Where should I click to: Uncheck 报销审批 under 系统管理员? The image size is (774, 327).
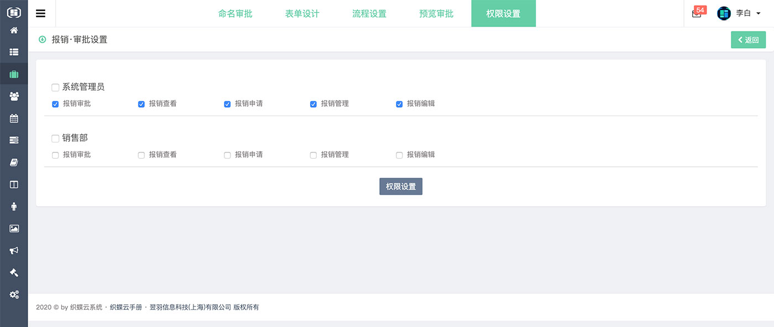[55, 104]
